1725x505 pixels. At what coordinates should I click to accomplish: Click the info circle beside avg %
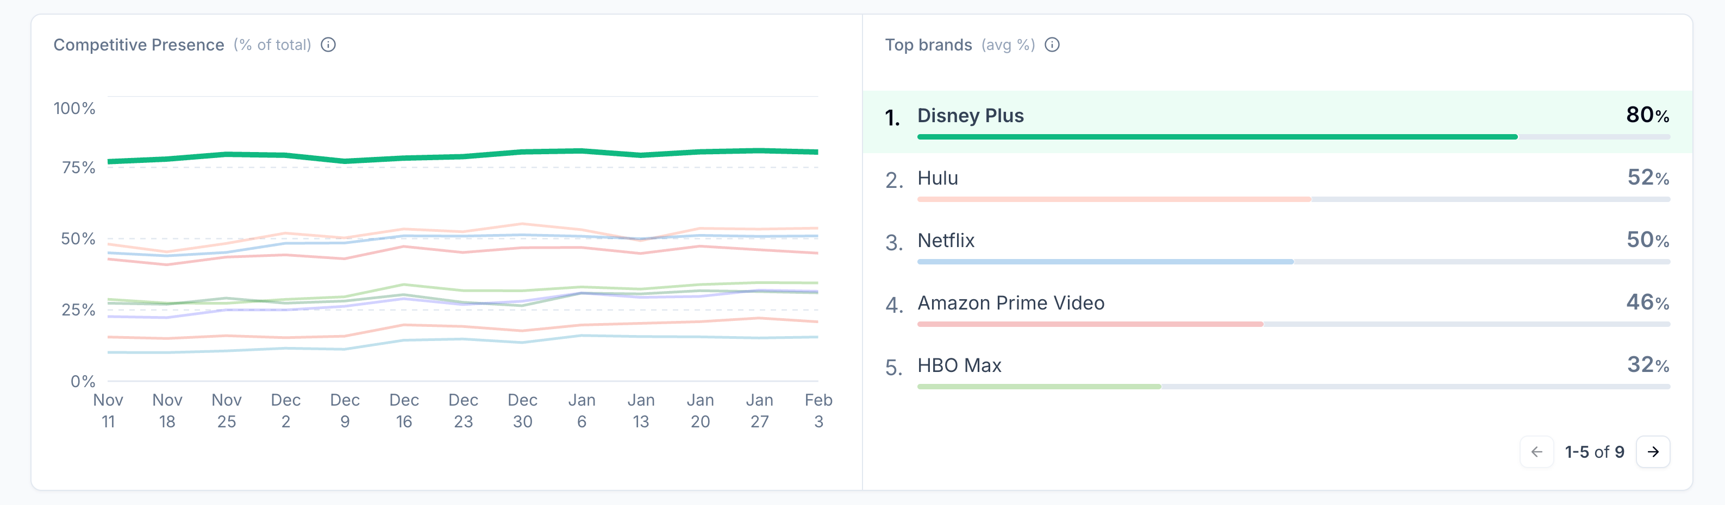point(1052,45)
